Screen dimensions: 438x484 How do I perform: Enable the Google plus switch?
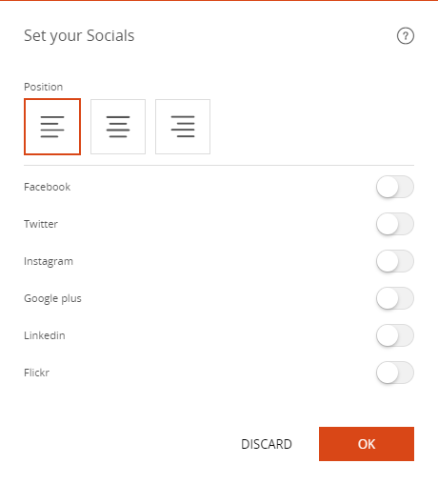tap(395, 298)
